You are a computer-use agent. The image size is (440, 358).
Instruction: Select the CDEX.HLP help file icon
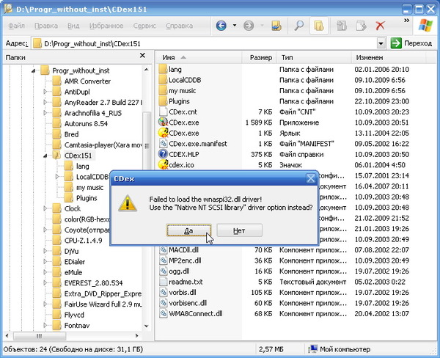coord(163,154)
